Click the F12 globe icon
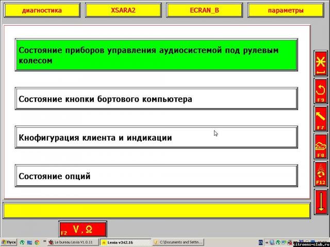330x247 pixels. coord(321,174)
